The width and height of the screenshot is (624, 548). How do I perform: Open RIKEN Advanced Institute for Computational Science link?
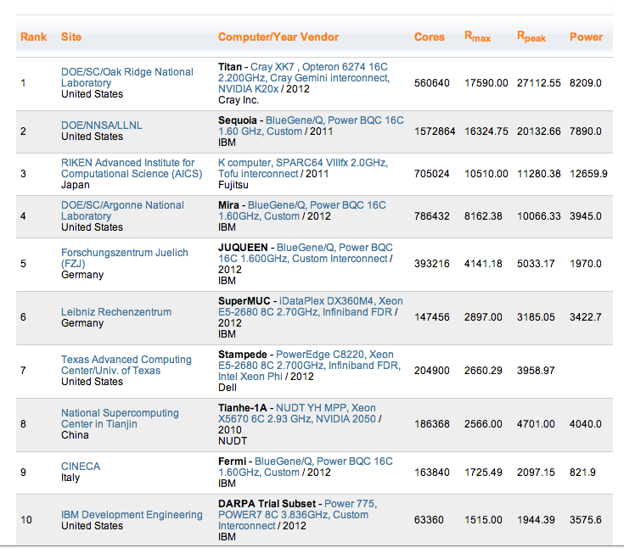(x=132, y=168)
